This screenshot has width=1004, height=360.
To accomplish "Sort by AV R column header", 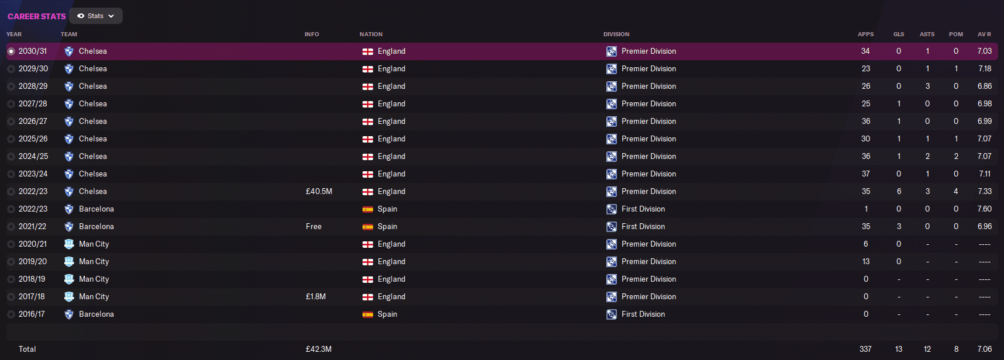I will pos(984,34).
